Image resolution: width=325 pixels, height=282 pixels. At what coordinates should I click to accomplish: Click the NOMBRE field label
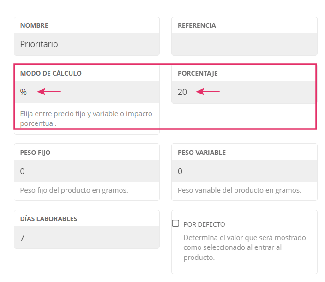pos(34,25)
